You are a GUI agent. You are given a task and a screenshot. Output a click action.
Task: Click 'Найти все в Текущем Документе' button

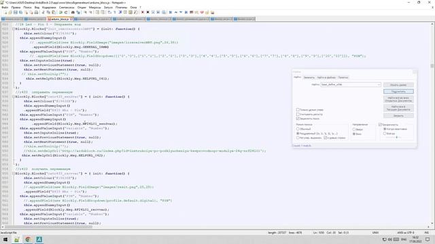tap(398, 108)
